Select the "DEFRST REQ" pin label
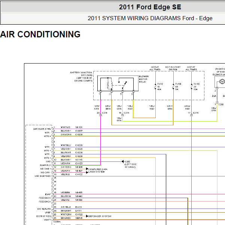 click(44, 216)
